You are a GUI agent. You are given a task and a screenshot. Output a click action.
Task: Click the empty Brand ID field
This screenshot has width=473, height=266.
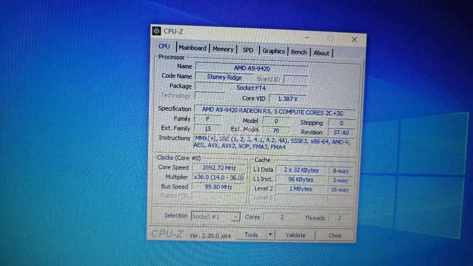296,80
